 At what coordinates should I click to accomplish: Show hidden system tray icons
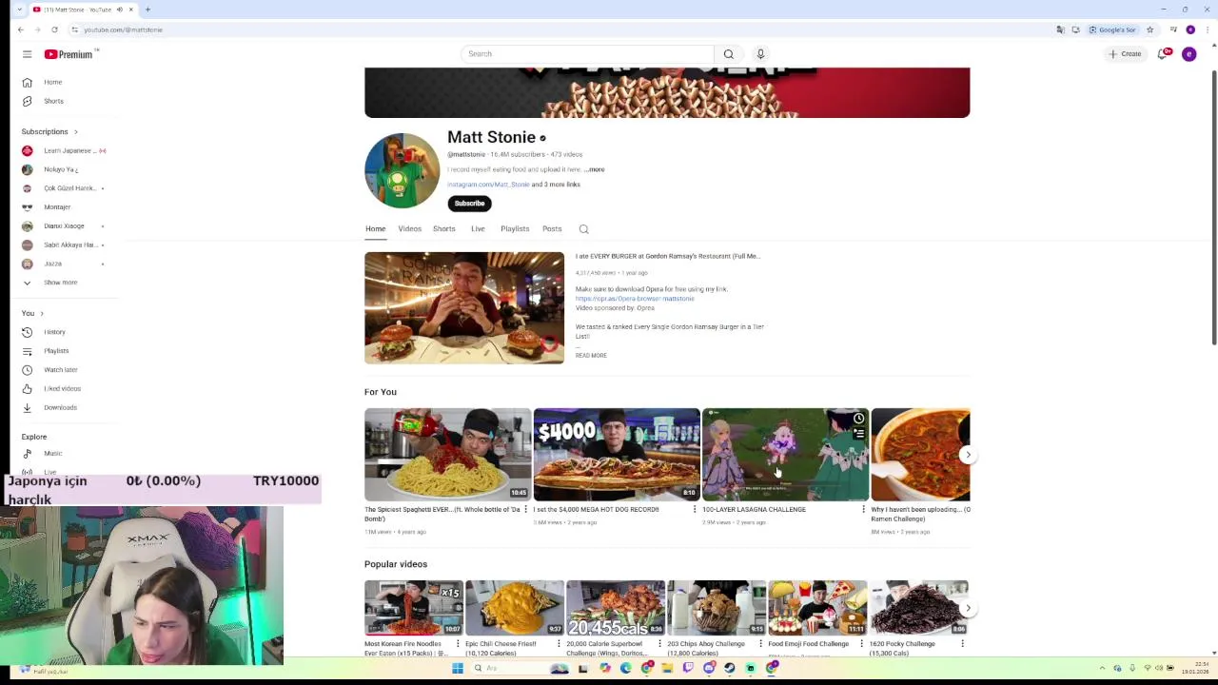1102,668
